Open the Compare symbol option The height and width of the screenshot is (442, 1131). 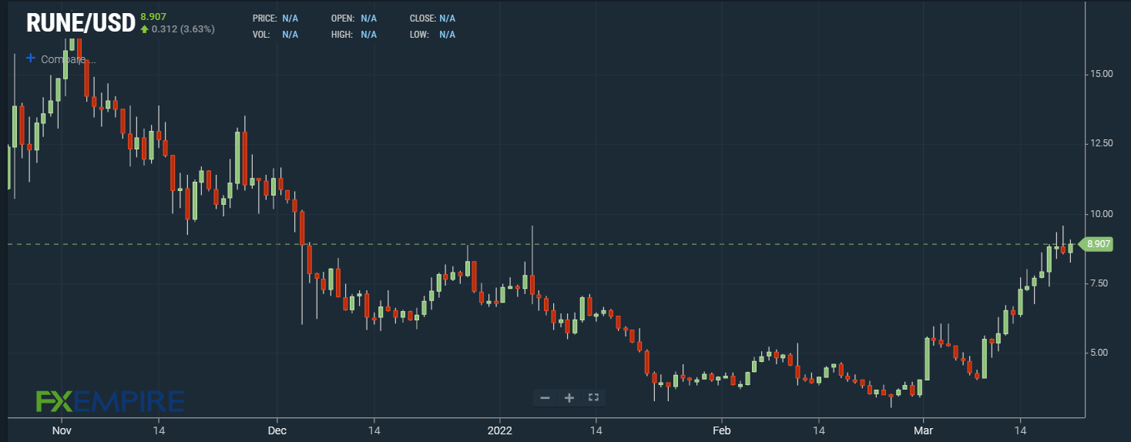[x=68, y=59]
